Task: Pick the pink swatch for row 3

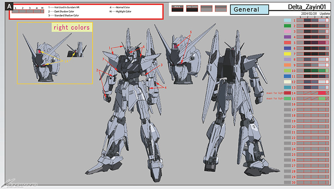Action: [x=288, y=31]
